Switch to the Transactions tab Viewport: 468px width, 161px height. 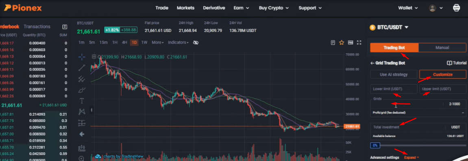point(37,26)
